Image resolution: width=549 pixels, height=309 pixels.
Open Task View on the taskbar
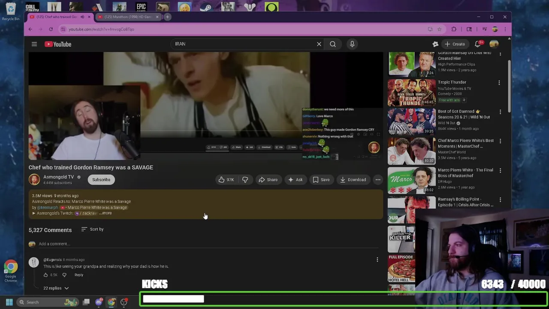(x=86, y=302)
